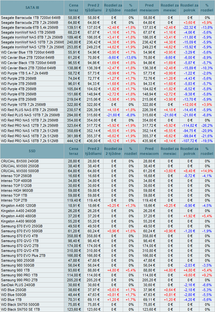Click the +8,14 € monthly difference for Red PRO 18TB
Image resolution: width=215 pixels, height=312 pixels.
tap(170, 141)
